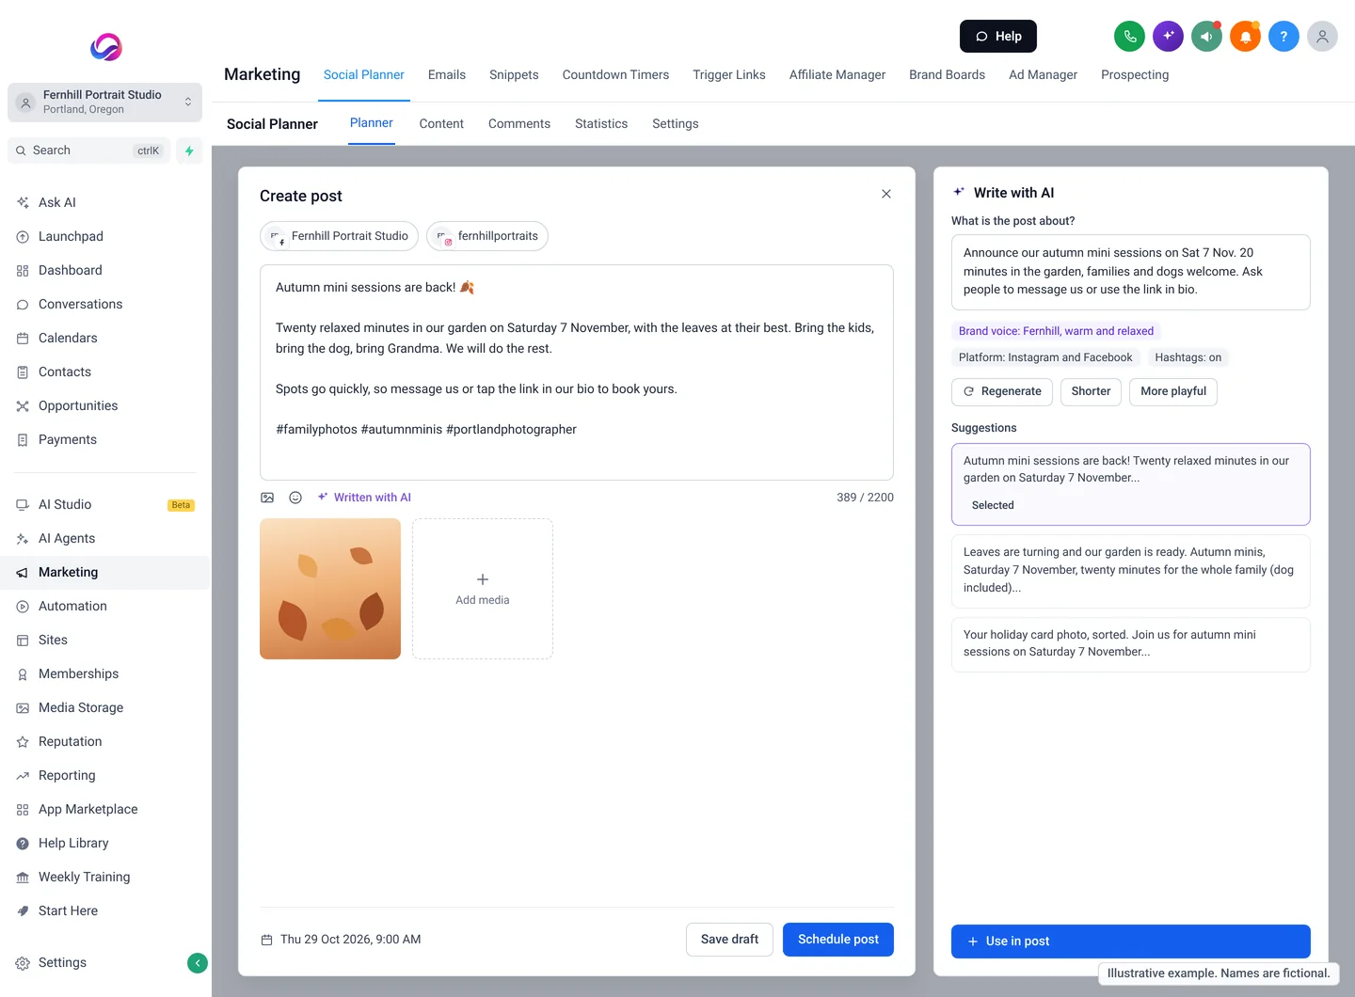
Task: Toggle the Fernhill Portrait Studio Facebook account chip
Action: (339, 236)
